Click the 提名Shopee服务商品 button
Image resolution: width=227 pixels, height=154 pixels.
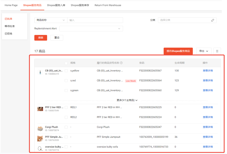click(178, 51)
